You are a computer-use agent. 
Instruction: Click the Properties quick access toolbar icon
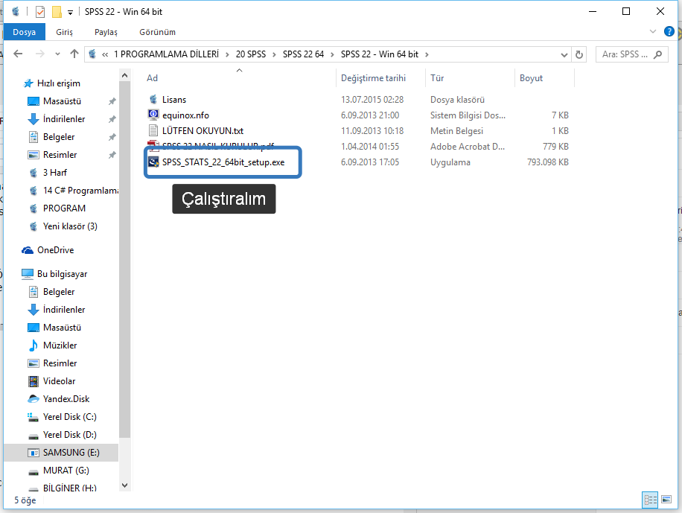coord(40,12)
